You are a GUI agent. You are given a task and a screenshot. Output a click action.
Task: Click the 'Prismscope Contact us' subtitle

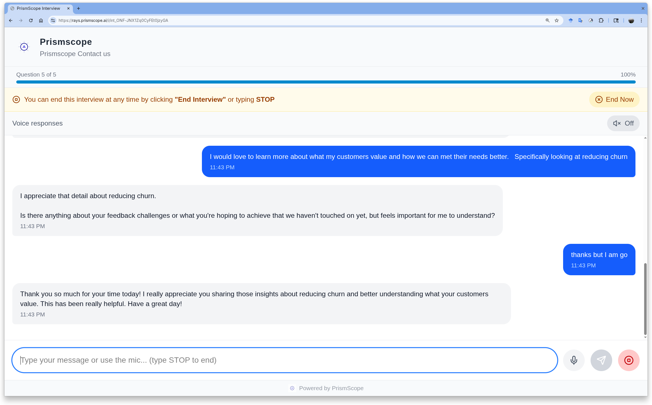tap(75, 54)
